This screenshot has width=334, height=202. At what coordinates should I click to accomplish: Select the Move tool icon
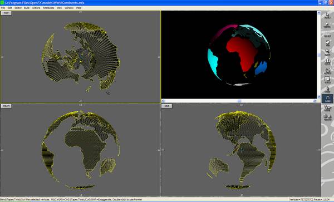pyautogui.click(x=327, y=62)
